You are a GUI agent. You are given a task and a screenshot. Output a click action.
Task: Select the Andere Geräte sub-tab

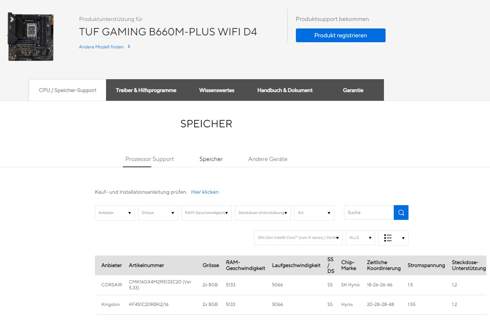[268, 159]
